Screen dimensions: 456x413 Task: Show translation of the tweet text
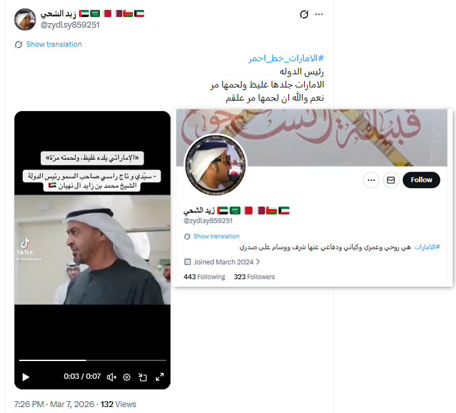[x=54, y=44]
